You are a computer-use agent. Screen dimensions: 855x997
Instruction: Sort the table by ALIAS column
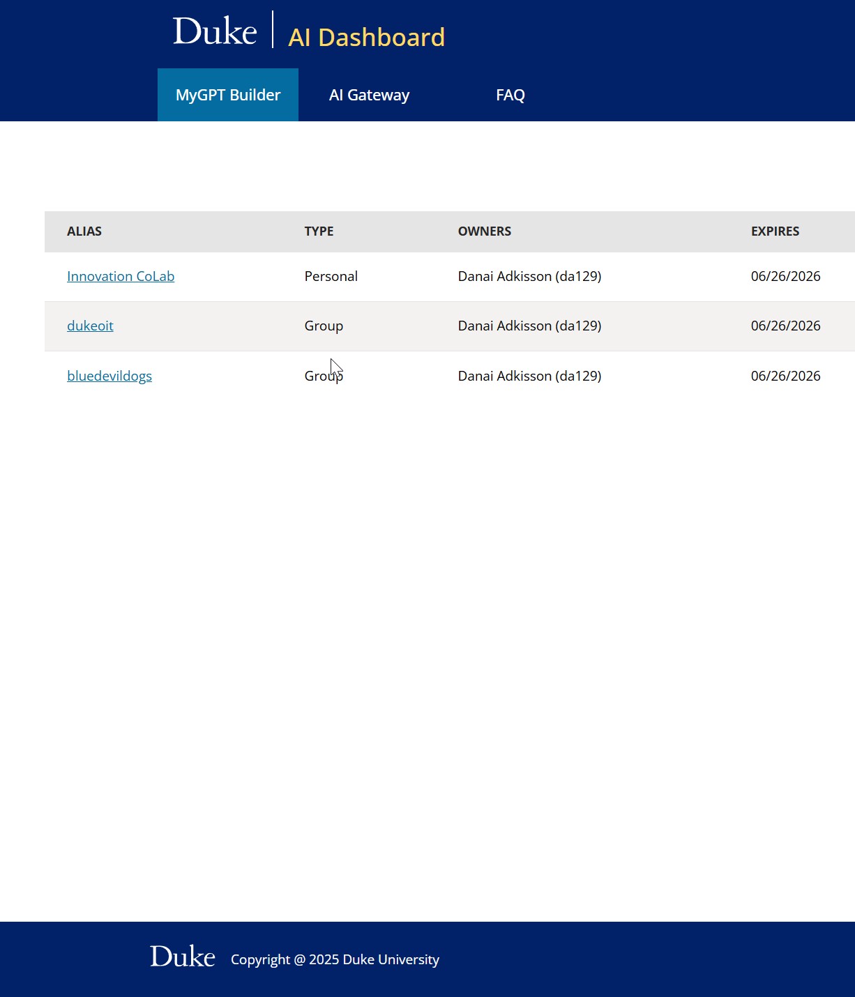coord(85,231)
